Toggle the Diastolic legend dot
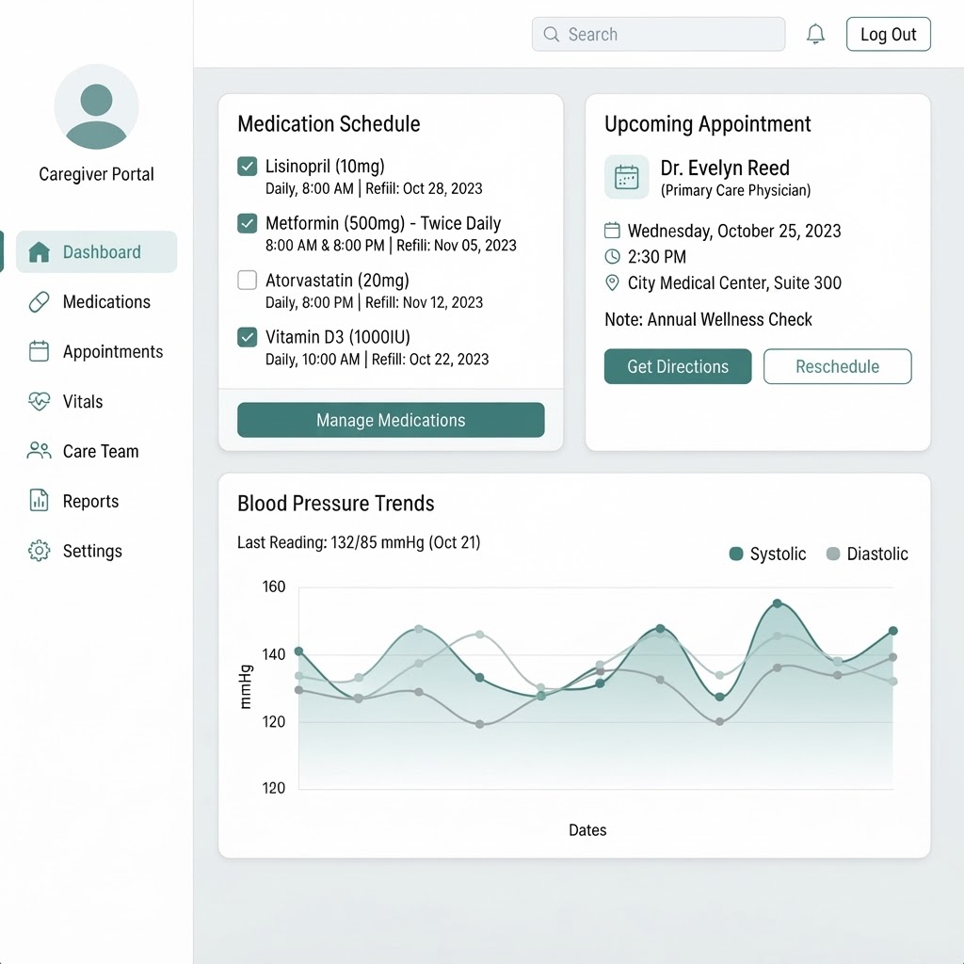964x964 pixels. (x=833, y=554)
